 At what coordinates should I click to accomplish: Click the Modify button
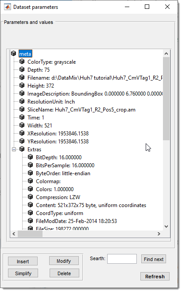pos(64,261)
